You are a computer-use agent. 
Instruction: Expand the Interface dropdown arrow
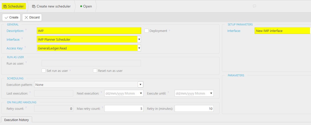point(139,39)
